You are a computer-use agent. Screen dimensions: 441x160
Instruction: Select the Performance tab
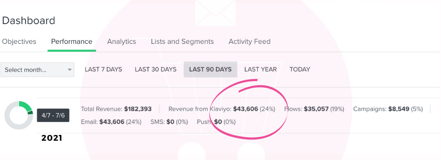72,42
